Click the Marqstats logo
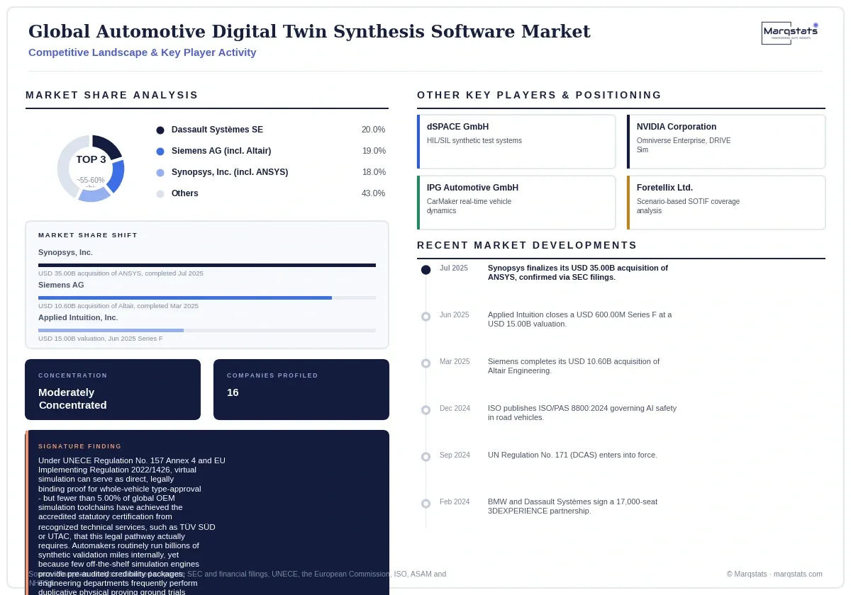This screenshot has height=595, width=851. (790, 33)
